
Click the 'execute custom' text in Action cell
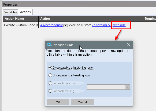click(80, 25)
